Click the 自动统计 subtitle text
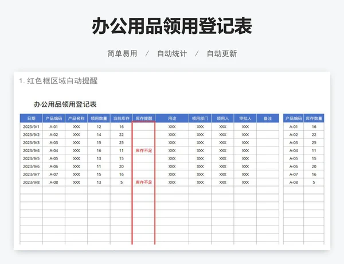The image size is (344, 264). [172, 53]
